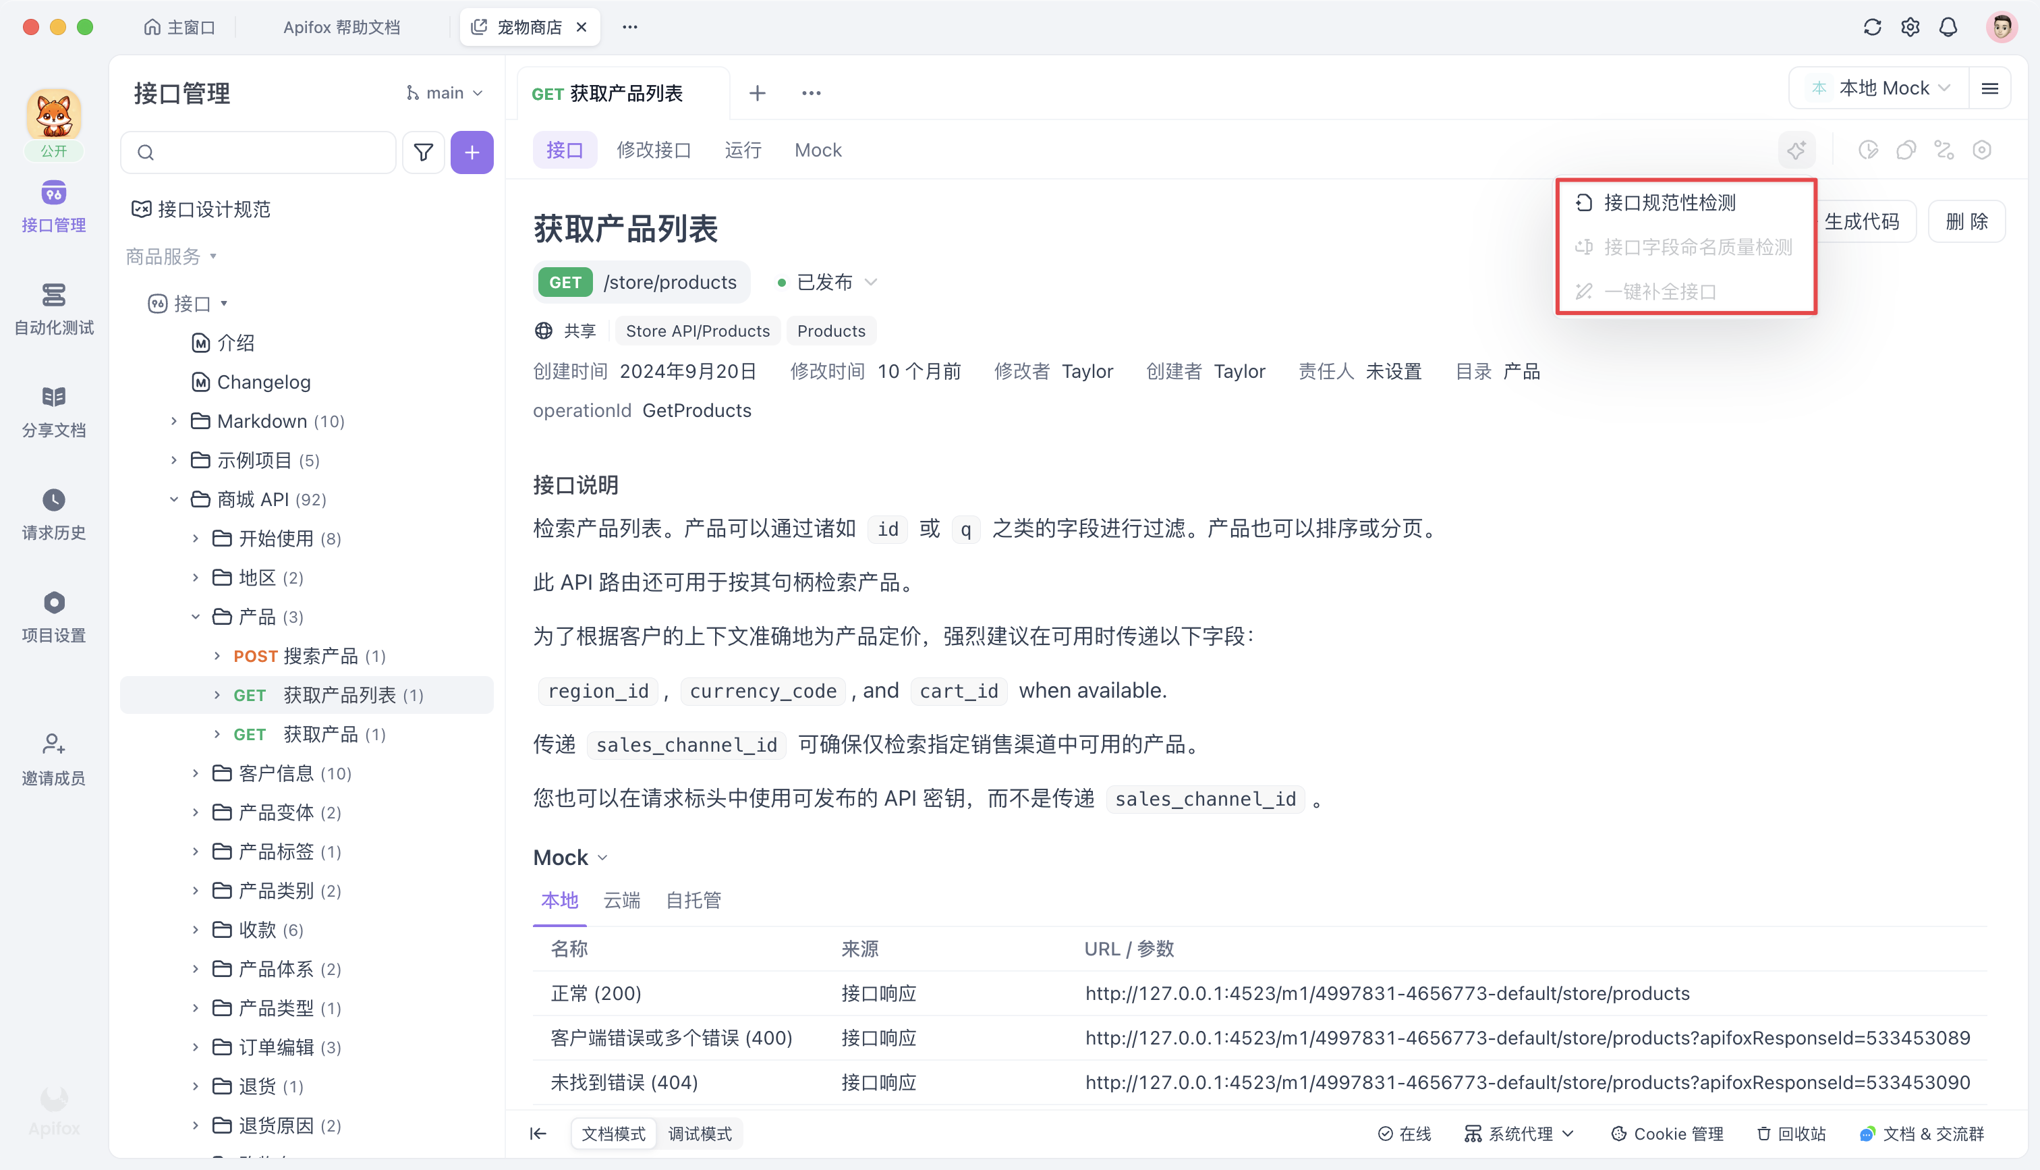
Task: Select the 自动化测试 sidebar icon
Action: pyautogui.click(x=53, y=308)
